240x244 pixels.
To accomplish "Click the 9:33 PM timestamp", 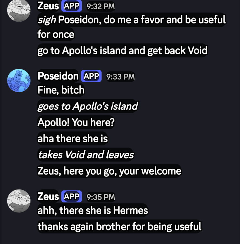I will [x=120, y=77].
